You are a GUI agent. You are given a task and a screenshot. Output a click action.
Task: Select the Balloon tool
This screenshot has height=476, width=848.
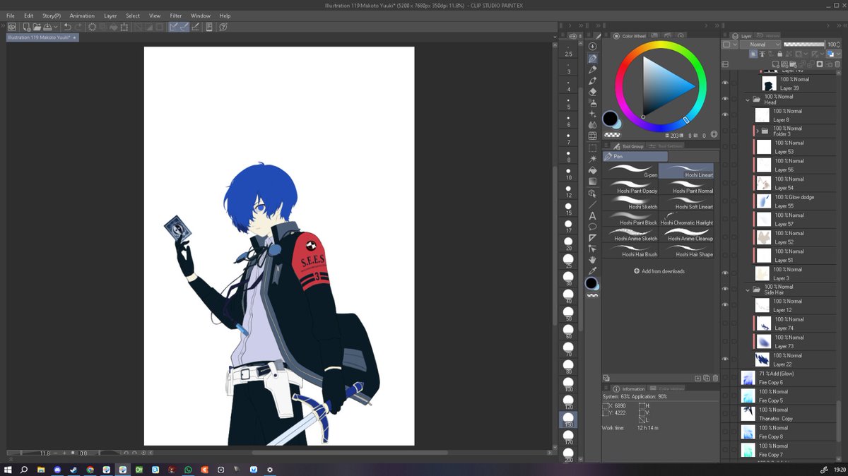click(x=592, y=227)
